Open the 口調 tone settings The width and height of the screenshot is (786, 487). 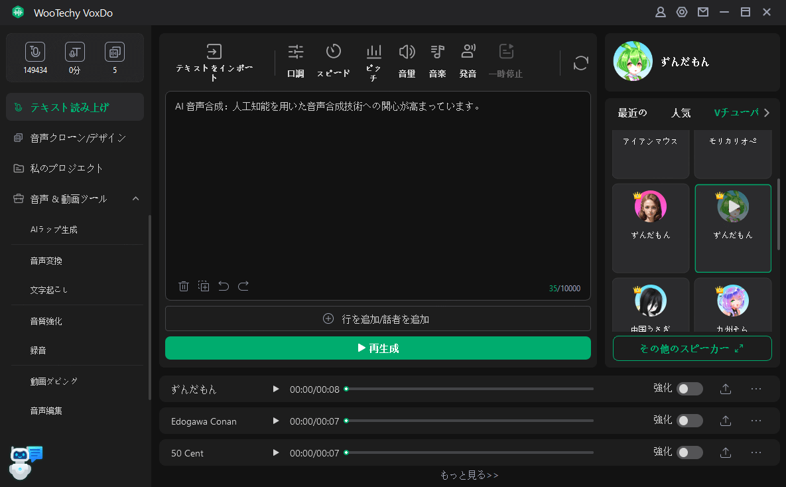click(296, 61)
